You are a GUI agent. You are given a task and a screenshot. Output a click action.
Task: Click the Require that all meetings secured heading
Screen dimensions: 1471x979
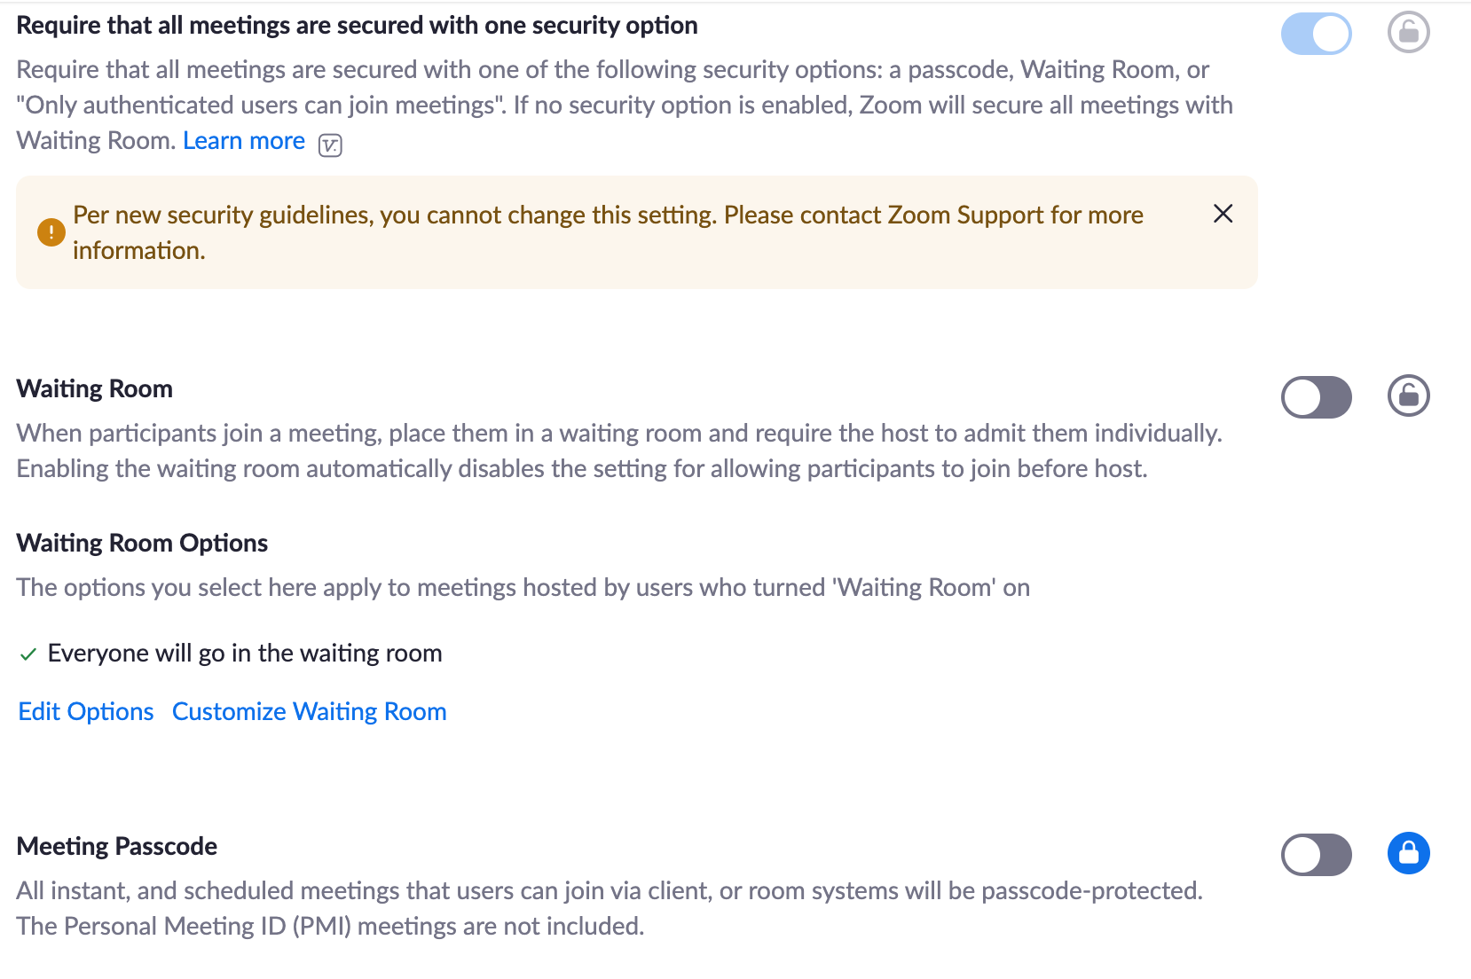click(357, 26)
